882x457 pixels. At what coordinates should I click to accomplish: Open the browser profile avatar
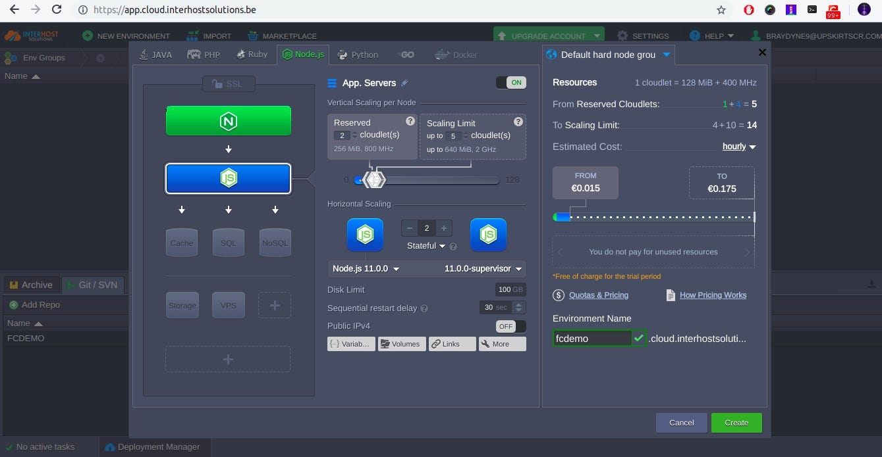coord(864,10)
